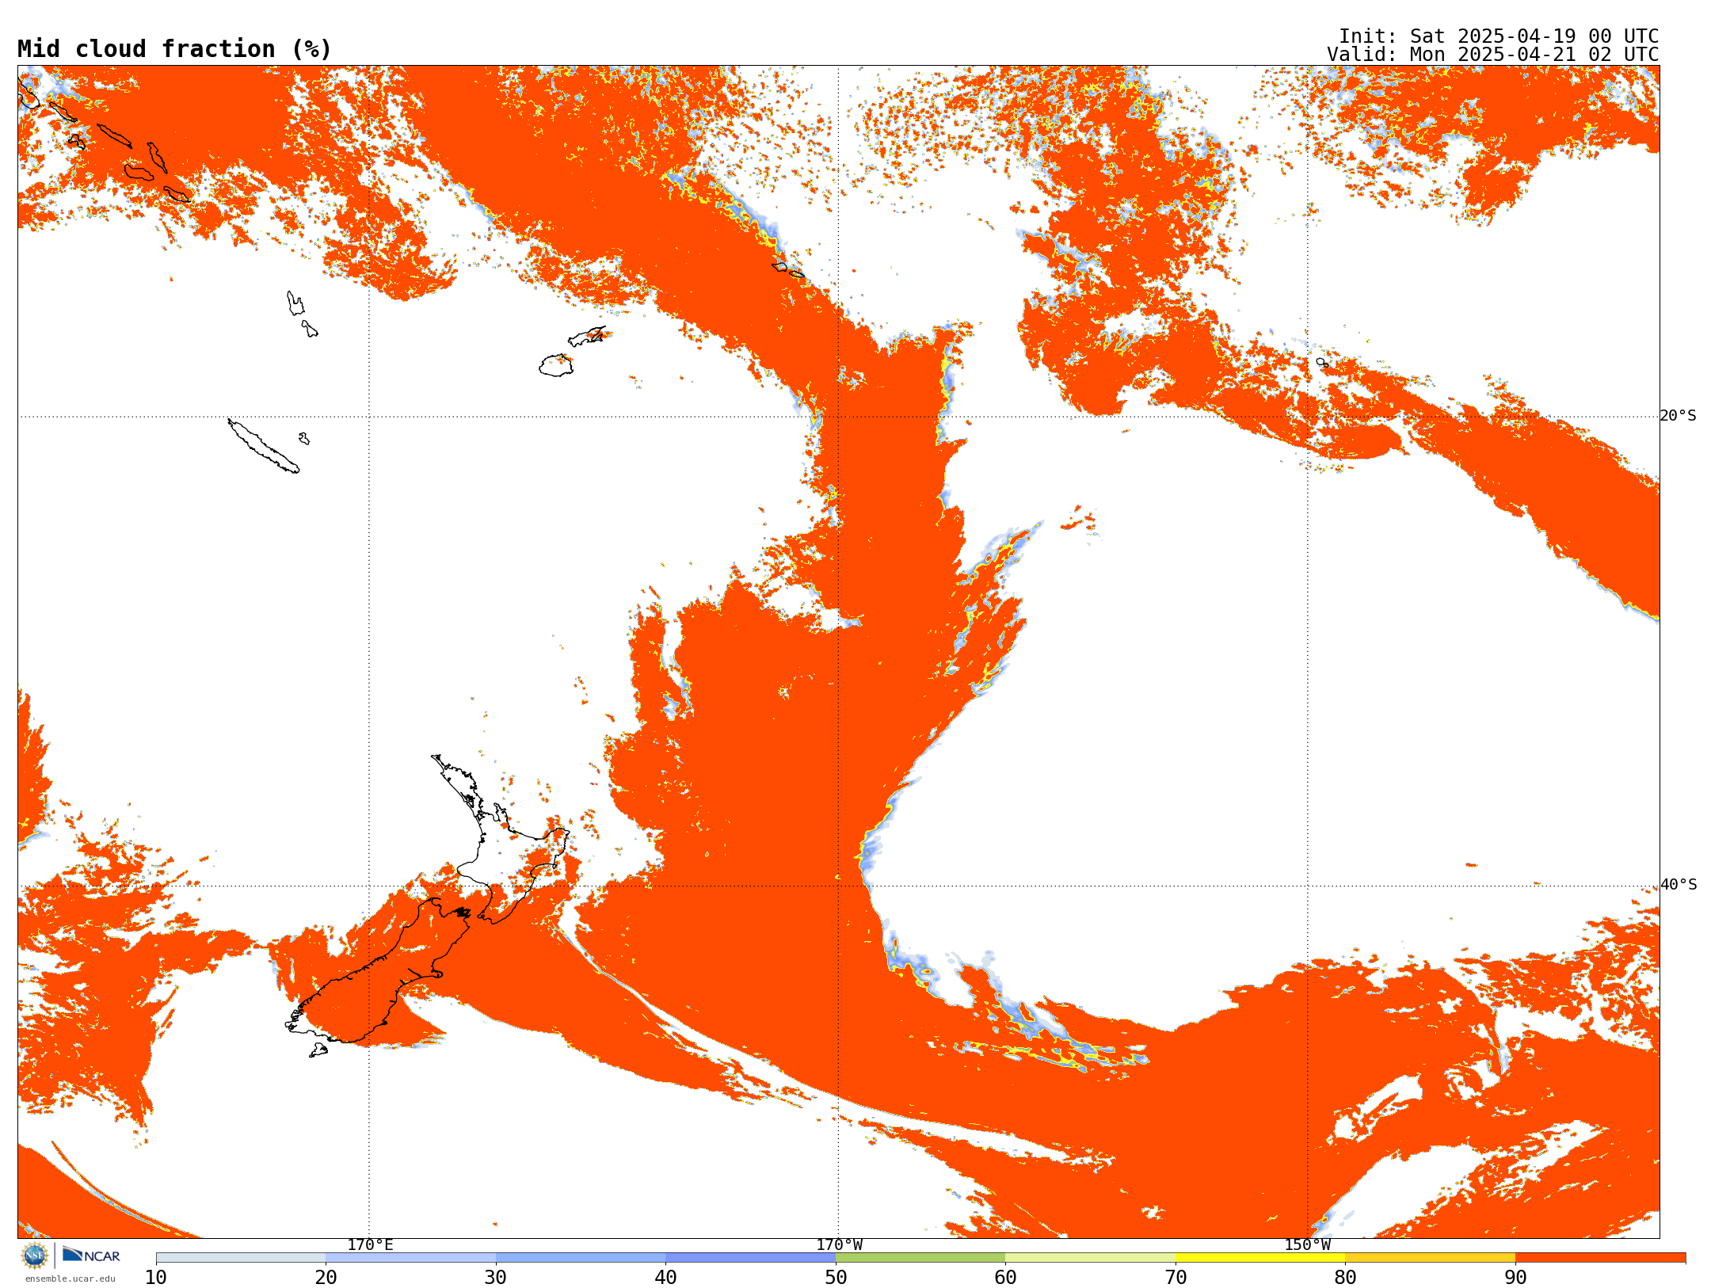Click the colorbar tick label 40

pyautogui.click(x=665, y=1278)
